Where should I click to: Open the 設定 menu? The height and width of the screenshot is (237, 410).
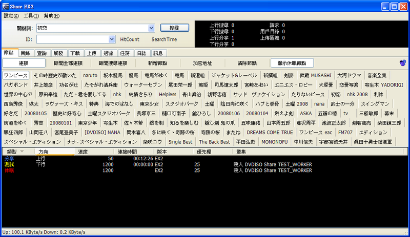(x=11, y=16)
